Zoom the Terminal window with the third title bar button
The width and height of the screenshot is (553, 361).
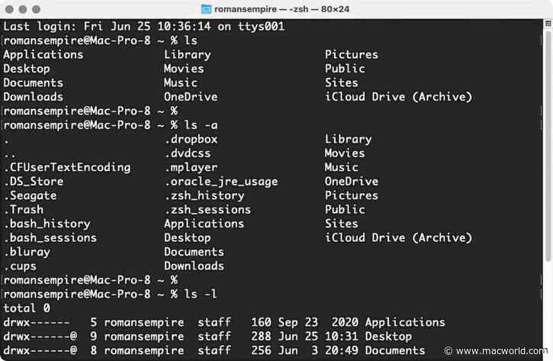click(x=36, y=9)
